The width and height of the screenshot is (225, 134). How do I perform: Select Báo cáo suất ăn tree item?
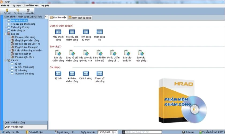(23, 54)
